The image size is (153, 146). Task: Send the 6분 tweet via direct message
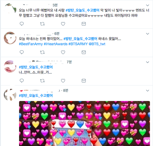pyautogui.click(x=84, y=52)
